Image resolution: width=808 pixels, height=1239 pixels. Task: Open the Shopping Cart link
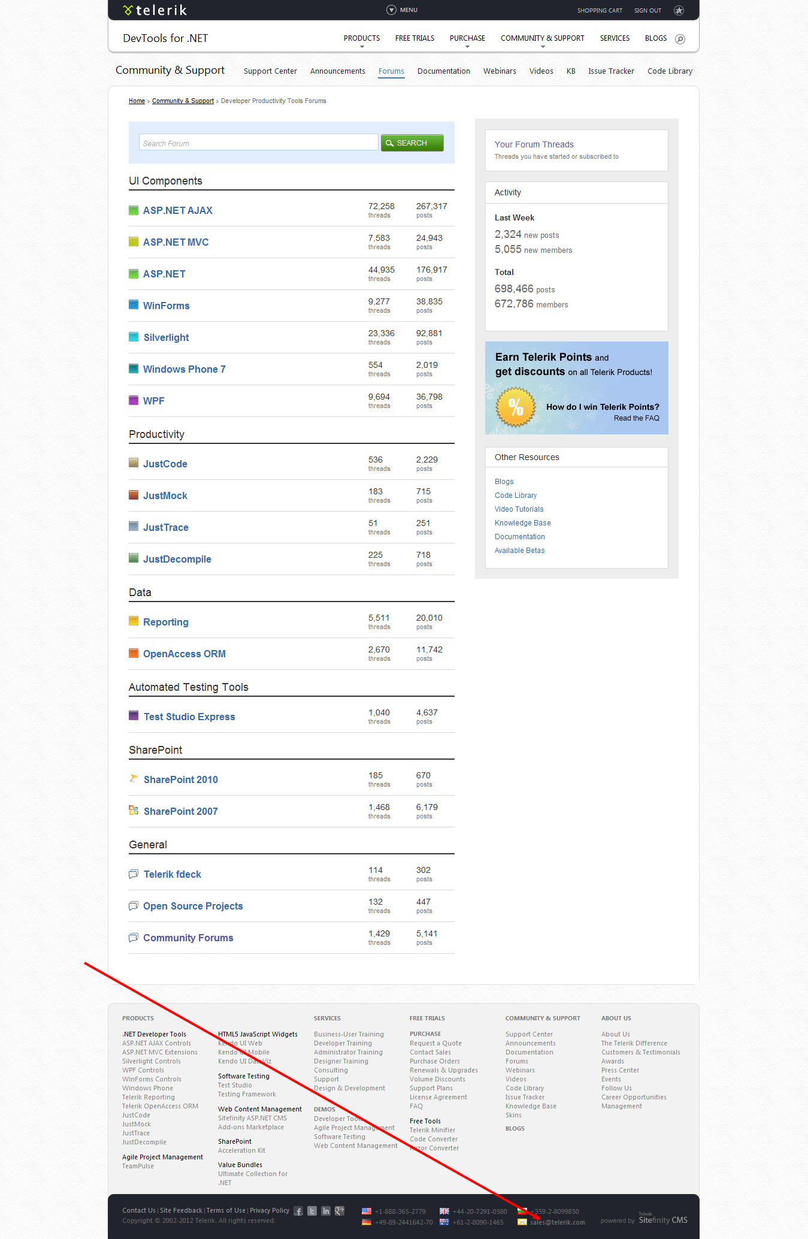tap(600, 11)
